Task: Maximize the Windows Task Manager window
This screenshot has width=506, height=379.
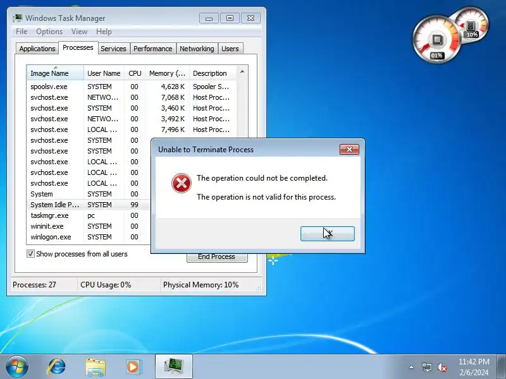Action: click(230, 18)
